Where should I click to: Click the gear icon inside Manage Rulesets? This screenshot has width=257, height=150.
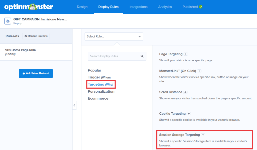click(26, 36)
